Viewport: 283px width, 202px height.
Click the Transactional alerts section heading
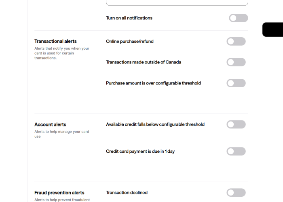55,41
